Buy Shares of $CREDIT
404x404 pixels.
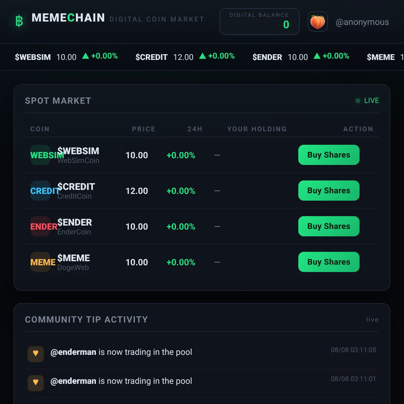(x=329, y=191)
